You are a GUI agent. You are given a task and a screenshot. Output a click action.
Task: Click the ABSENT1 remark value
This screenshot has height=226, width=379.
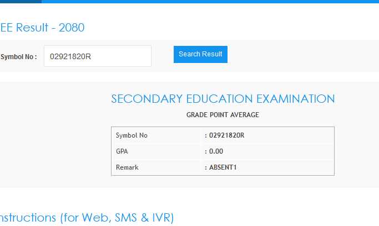tap(223, 167)
